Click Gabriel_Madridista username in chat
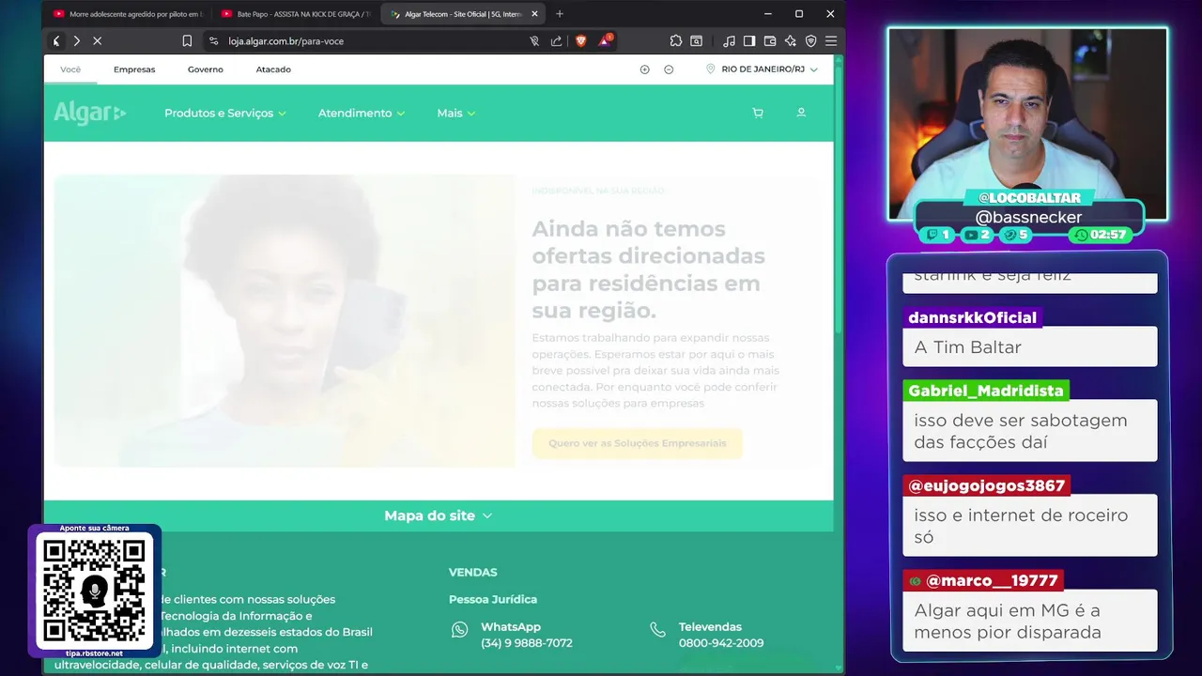This screenshot has width=1202, height=676. (986, 391)
